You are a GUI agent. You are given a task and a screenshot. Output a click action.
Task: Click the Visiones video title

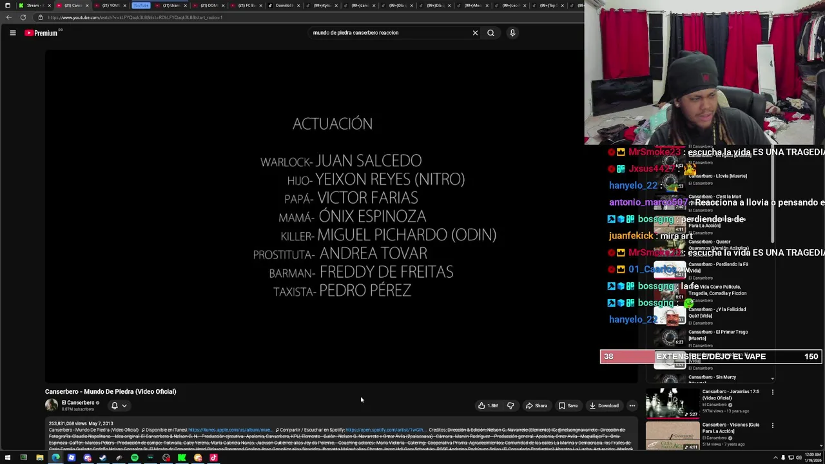click(730, 428)
